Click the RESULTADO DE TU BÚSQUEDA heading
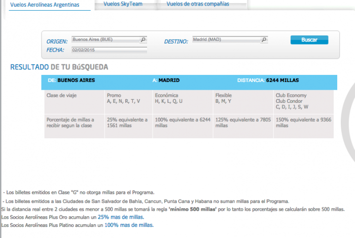355x238 pixels. point(59,67)
